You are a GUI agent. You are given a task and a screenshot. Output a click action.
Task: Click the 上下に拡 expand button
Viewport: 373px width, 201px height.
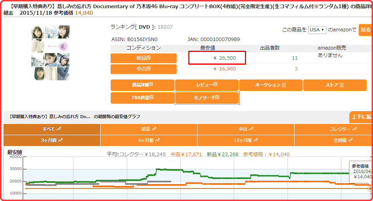[361, 117]
